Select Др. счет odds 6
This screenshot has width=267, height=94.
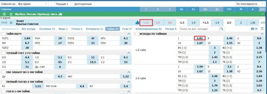point(60,67)
